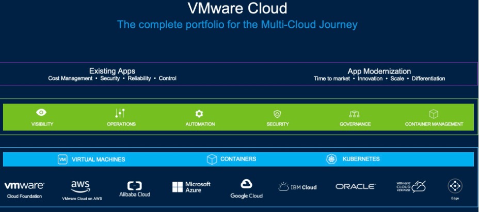Click the Oracle logo
This screenshot has height=212, width=479.
356,186
